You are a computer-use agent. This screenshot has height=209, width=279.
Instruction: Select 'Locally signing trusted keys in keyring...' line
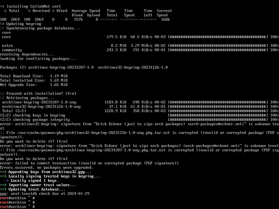coord(50,176)
